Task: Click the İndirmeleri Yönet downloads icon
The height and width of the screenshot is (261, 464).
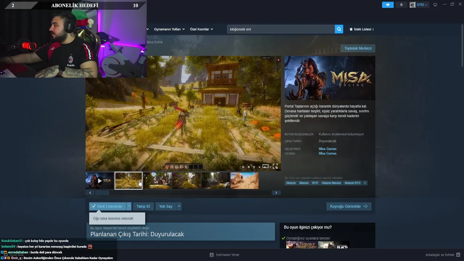Action: pyautogui.click(x=212, y=255)
